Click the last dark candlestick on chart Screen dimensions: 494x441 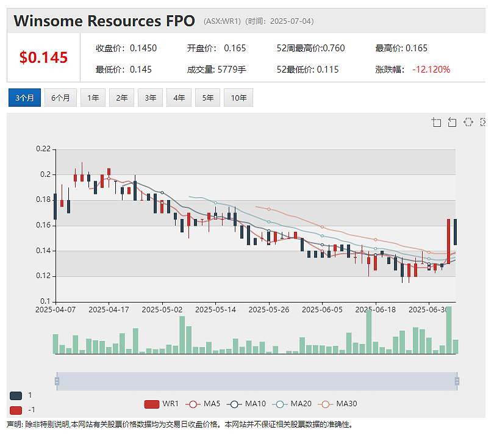pyautogui.click(x=455, y=232)
